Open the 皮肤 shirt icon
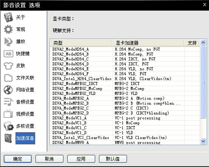The width and height of the screenshot is (209, 167). [x=8, y=66]
